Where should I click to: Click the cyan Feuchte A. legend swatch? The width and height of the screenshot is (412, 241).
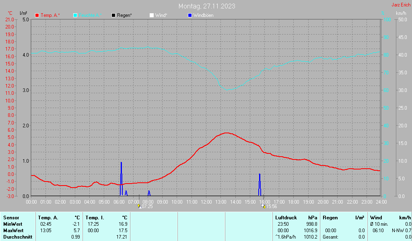click(x=75, y=16)
